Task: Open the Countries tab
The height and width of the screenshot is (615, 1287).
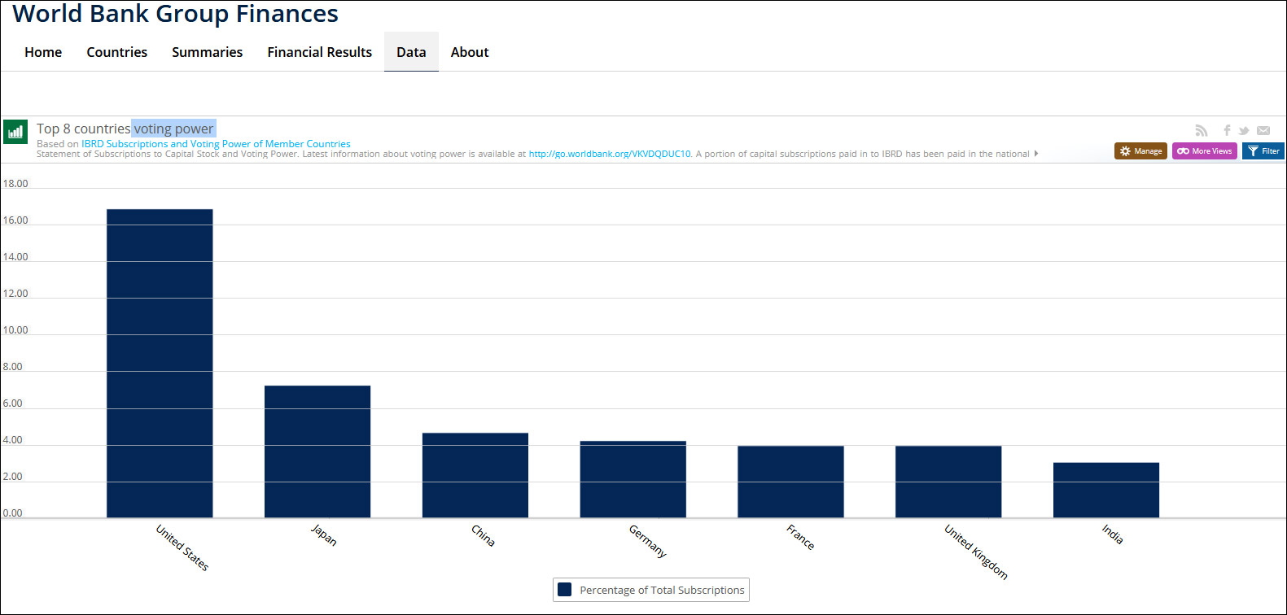Action: [x=117, y=52]
